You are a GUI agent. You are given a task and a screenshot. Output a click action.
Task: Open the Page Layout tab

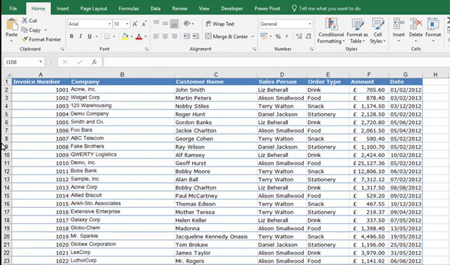point(94,8)
